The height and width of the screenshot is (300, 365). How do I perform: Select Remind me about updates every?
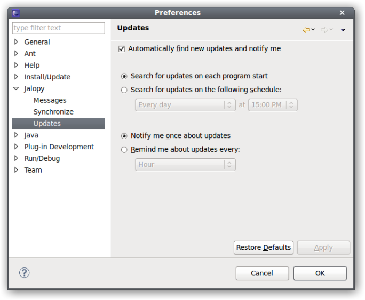point(124,150)
